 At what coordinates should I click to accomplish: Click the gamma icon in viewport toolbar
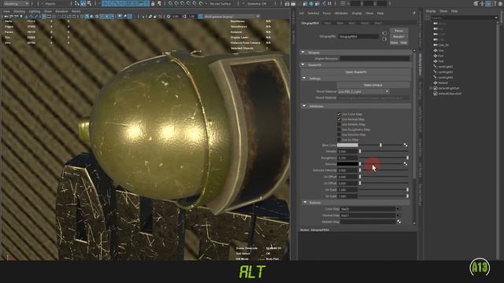pos(184,17)
